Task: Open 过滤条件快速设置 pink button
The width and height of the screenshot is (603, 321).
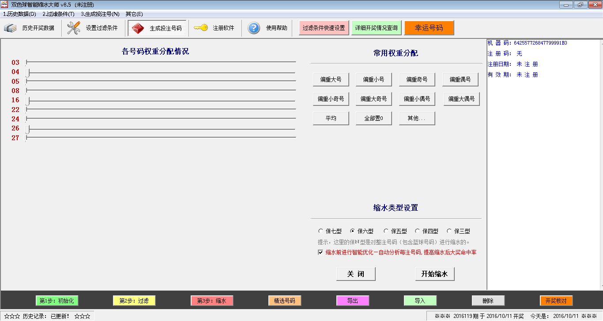Action: 324,28
